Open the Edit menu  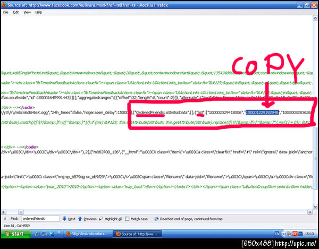(x=16, y=12)
